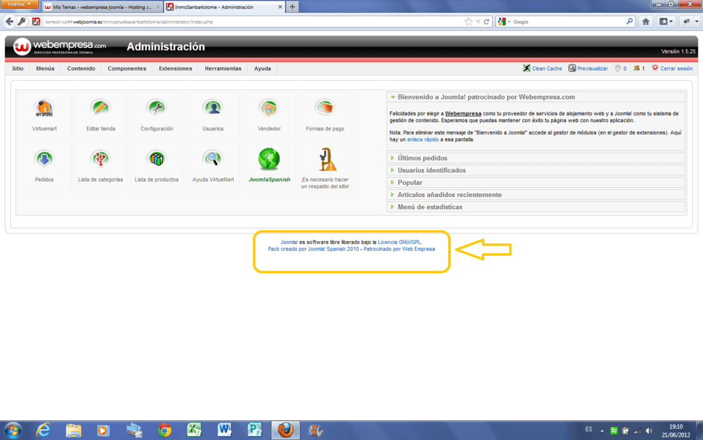Open Pack creado por Joomla! Spanish link

click(x=313, y=249)
